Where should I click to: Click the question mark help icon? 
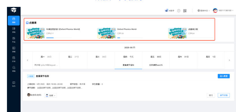[179, 11]
